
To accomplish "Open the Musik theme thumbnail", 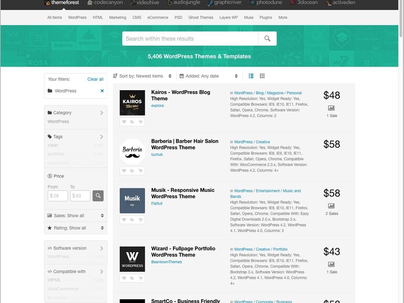I will click(x=132, y=201).
